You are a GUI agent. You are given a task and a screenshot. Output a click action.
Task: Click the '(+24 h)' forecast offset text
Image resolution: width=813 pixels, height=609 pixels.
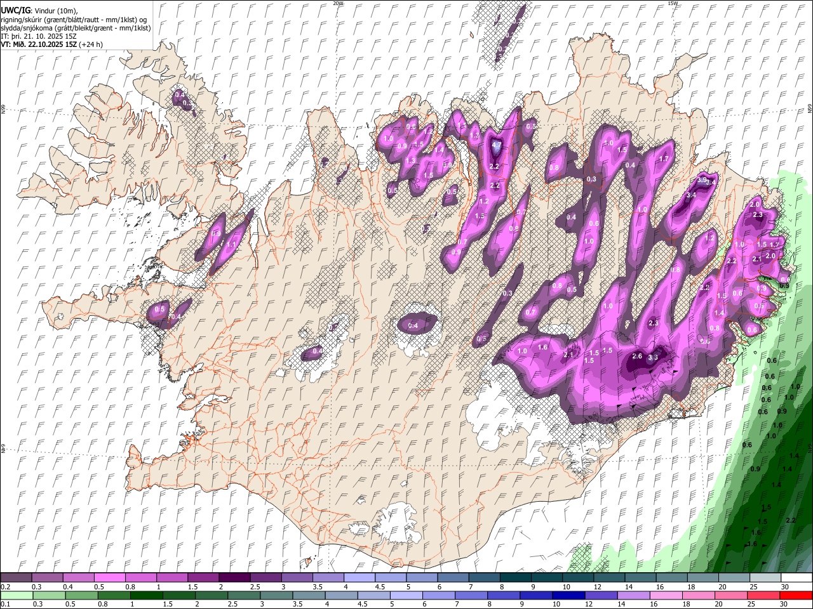click(x=91, y=44)
